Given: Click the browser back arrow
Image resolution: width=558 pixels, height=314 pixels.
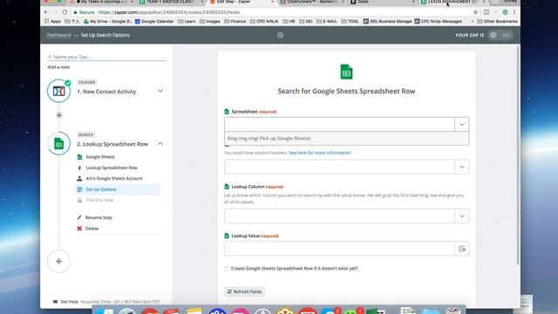Looking at the screenshot, I should pos(46,12).
